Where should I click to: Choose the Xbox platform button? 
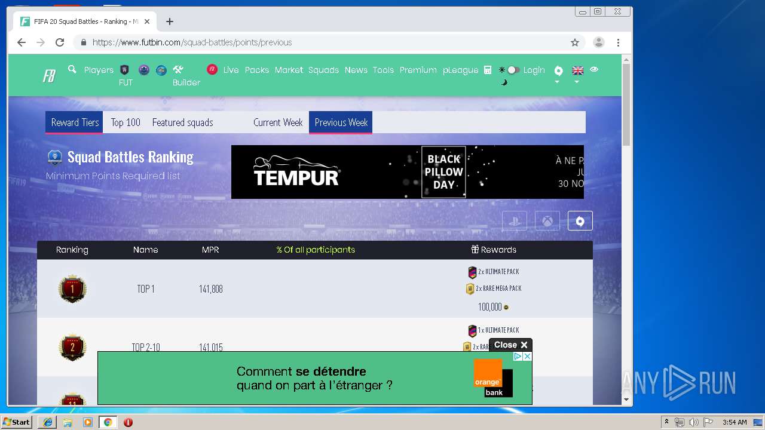[x=547, y=220]
